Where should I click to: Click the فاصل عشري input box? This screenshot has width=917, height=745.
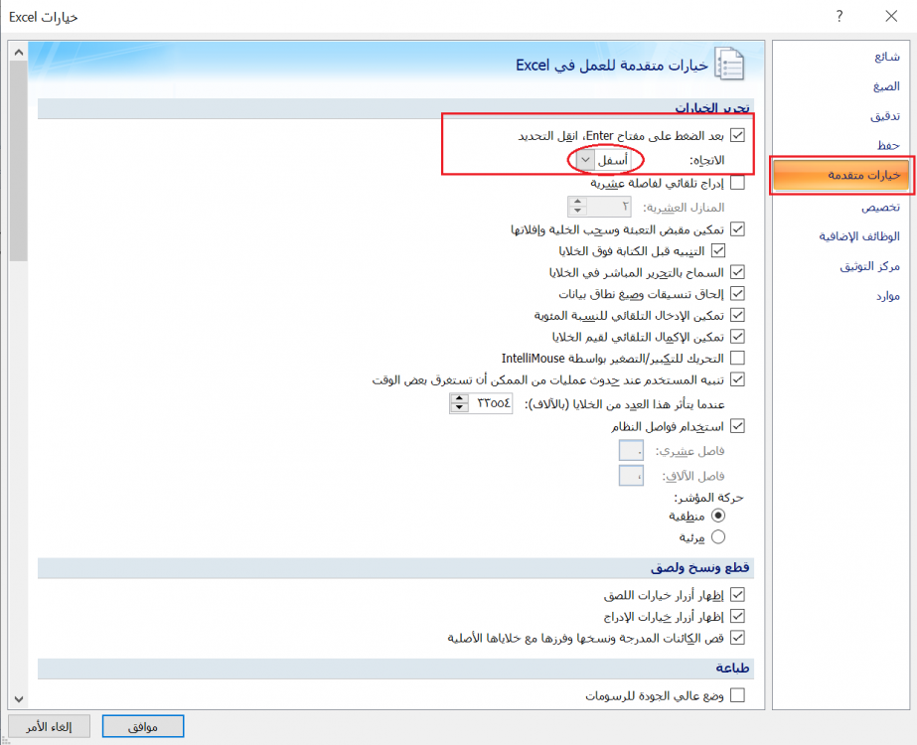631,451
